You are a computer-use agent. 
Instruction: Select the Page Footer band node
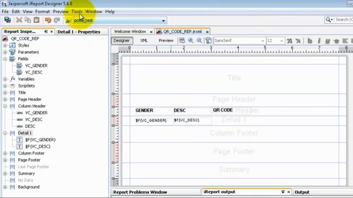(x=29, y=160)
